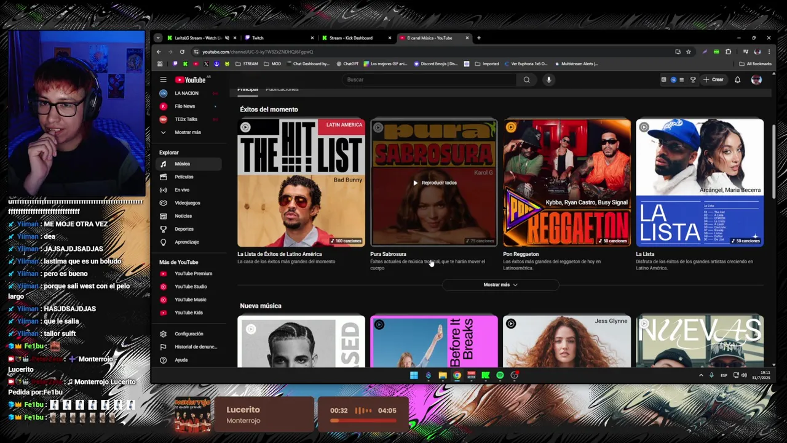Open the account avatar menu

756,79
